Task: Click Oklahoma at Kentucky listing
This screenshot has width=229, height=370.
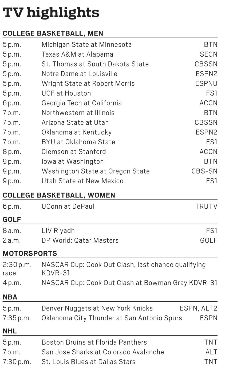Action: pos(76,132)
